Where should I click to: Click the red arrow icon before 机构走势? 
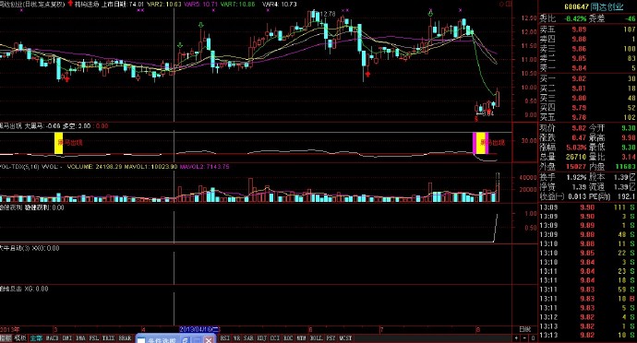[x=70, y=4]
